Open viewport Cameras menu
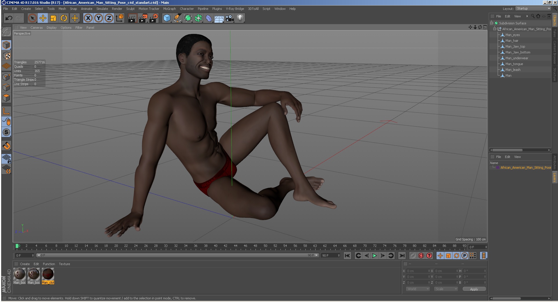Viewport: 558px width, 302px height. tap(37, 28)
